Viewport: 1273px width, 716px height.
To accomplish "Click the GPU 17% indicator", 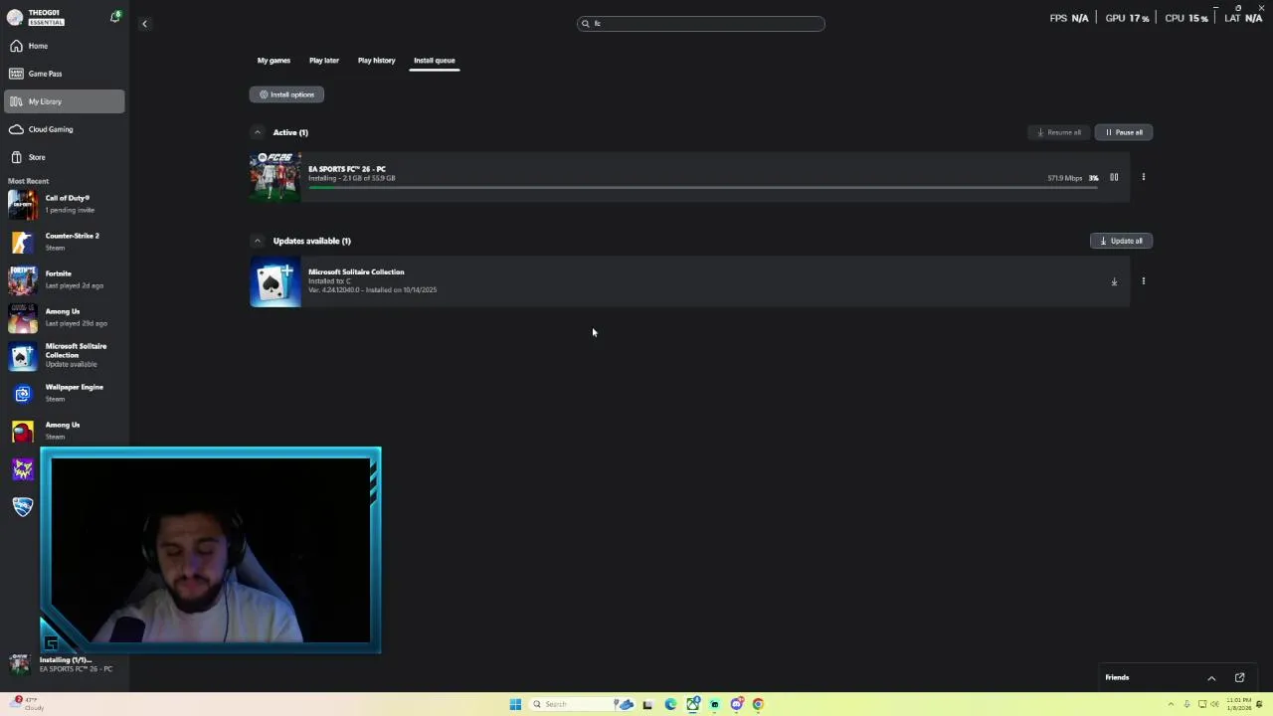I will tap(1127, 18).
